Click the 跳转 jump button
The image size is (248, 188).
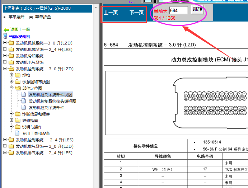(197, 9)
